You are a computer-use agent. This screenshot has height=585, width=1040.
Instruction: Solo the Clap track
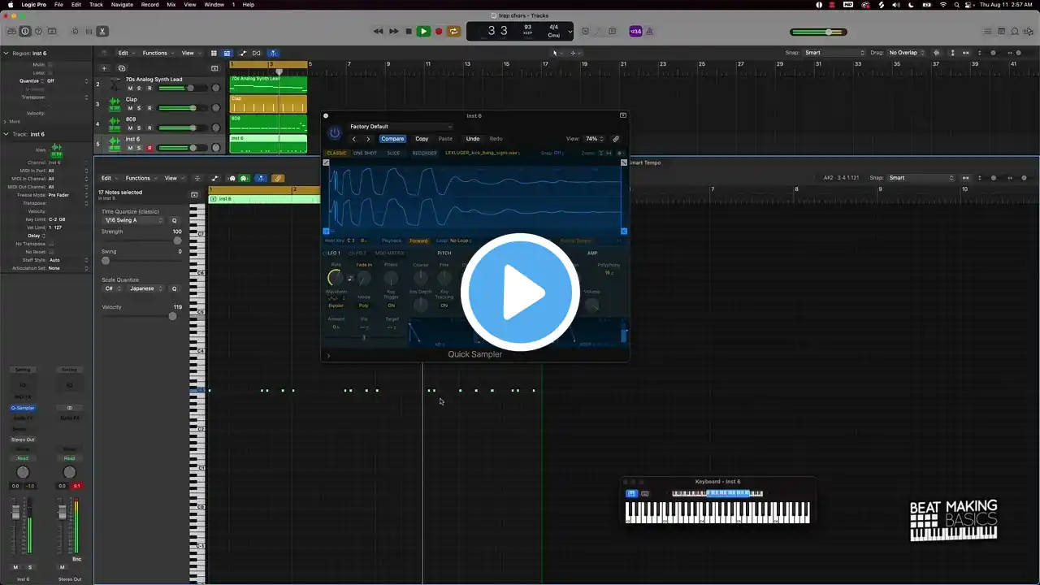[139, 108]
